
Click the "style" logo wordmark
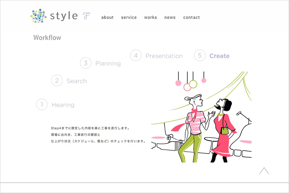[x=64, y=16]
